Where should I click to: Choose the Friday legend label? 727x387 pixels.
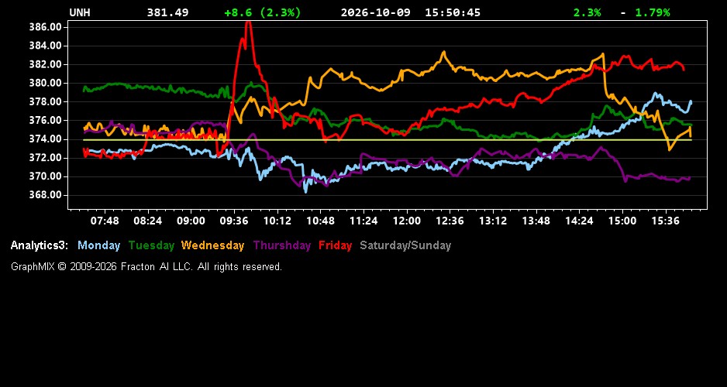336,245
